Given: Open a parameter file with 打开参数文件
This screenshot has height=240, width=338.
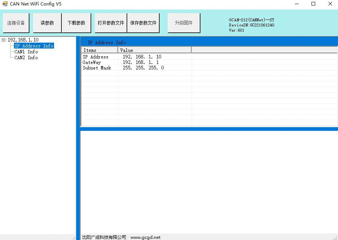Looking at the screenshot, I should point(111,23).
